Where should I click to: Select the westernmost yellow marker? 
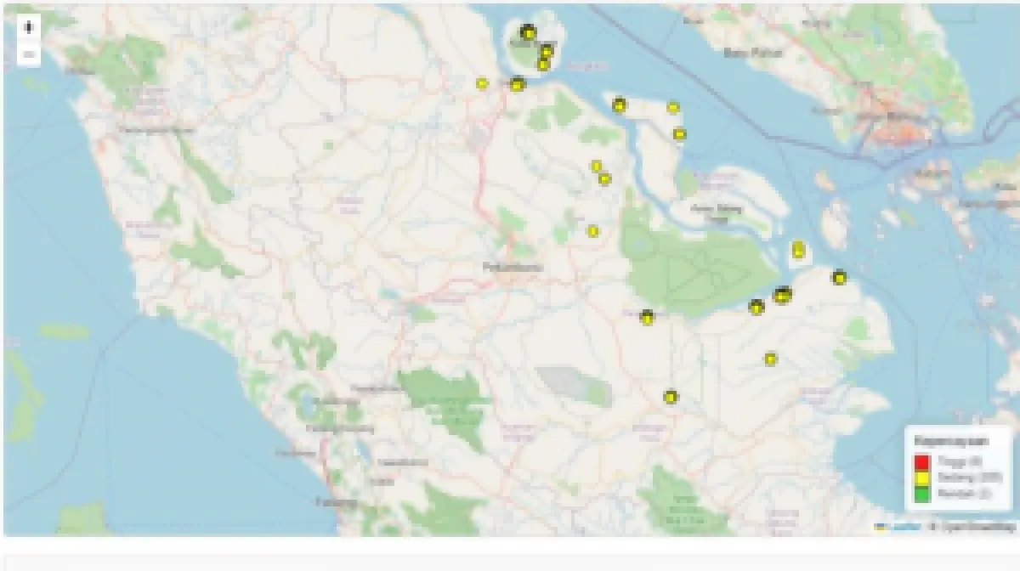482,83
